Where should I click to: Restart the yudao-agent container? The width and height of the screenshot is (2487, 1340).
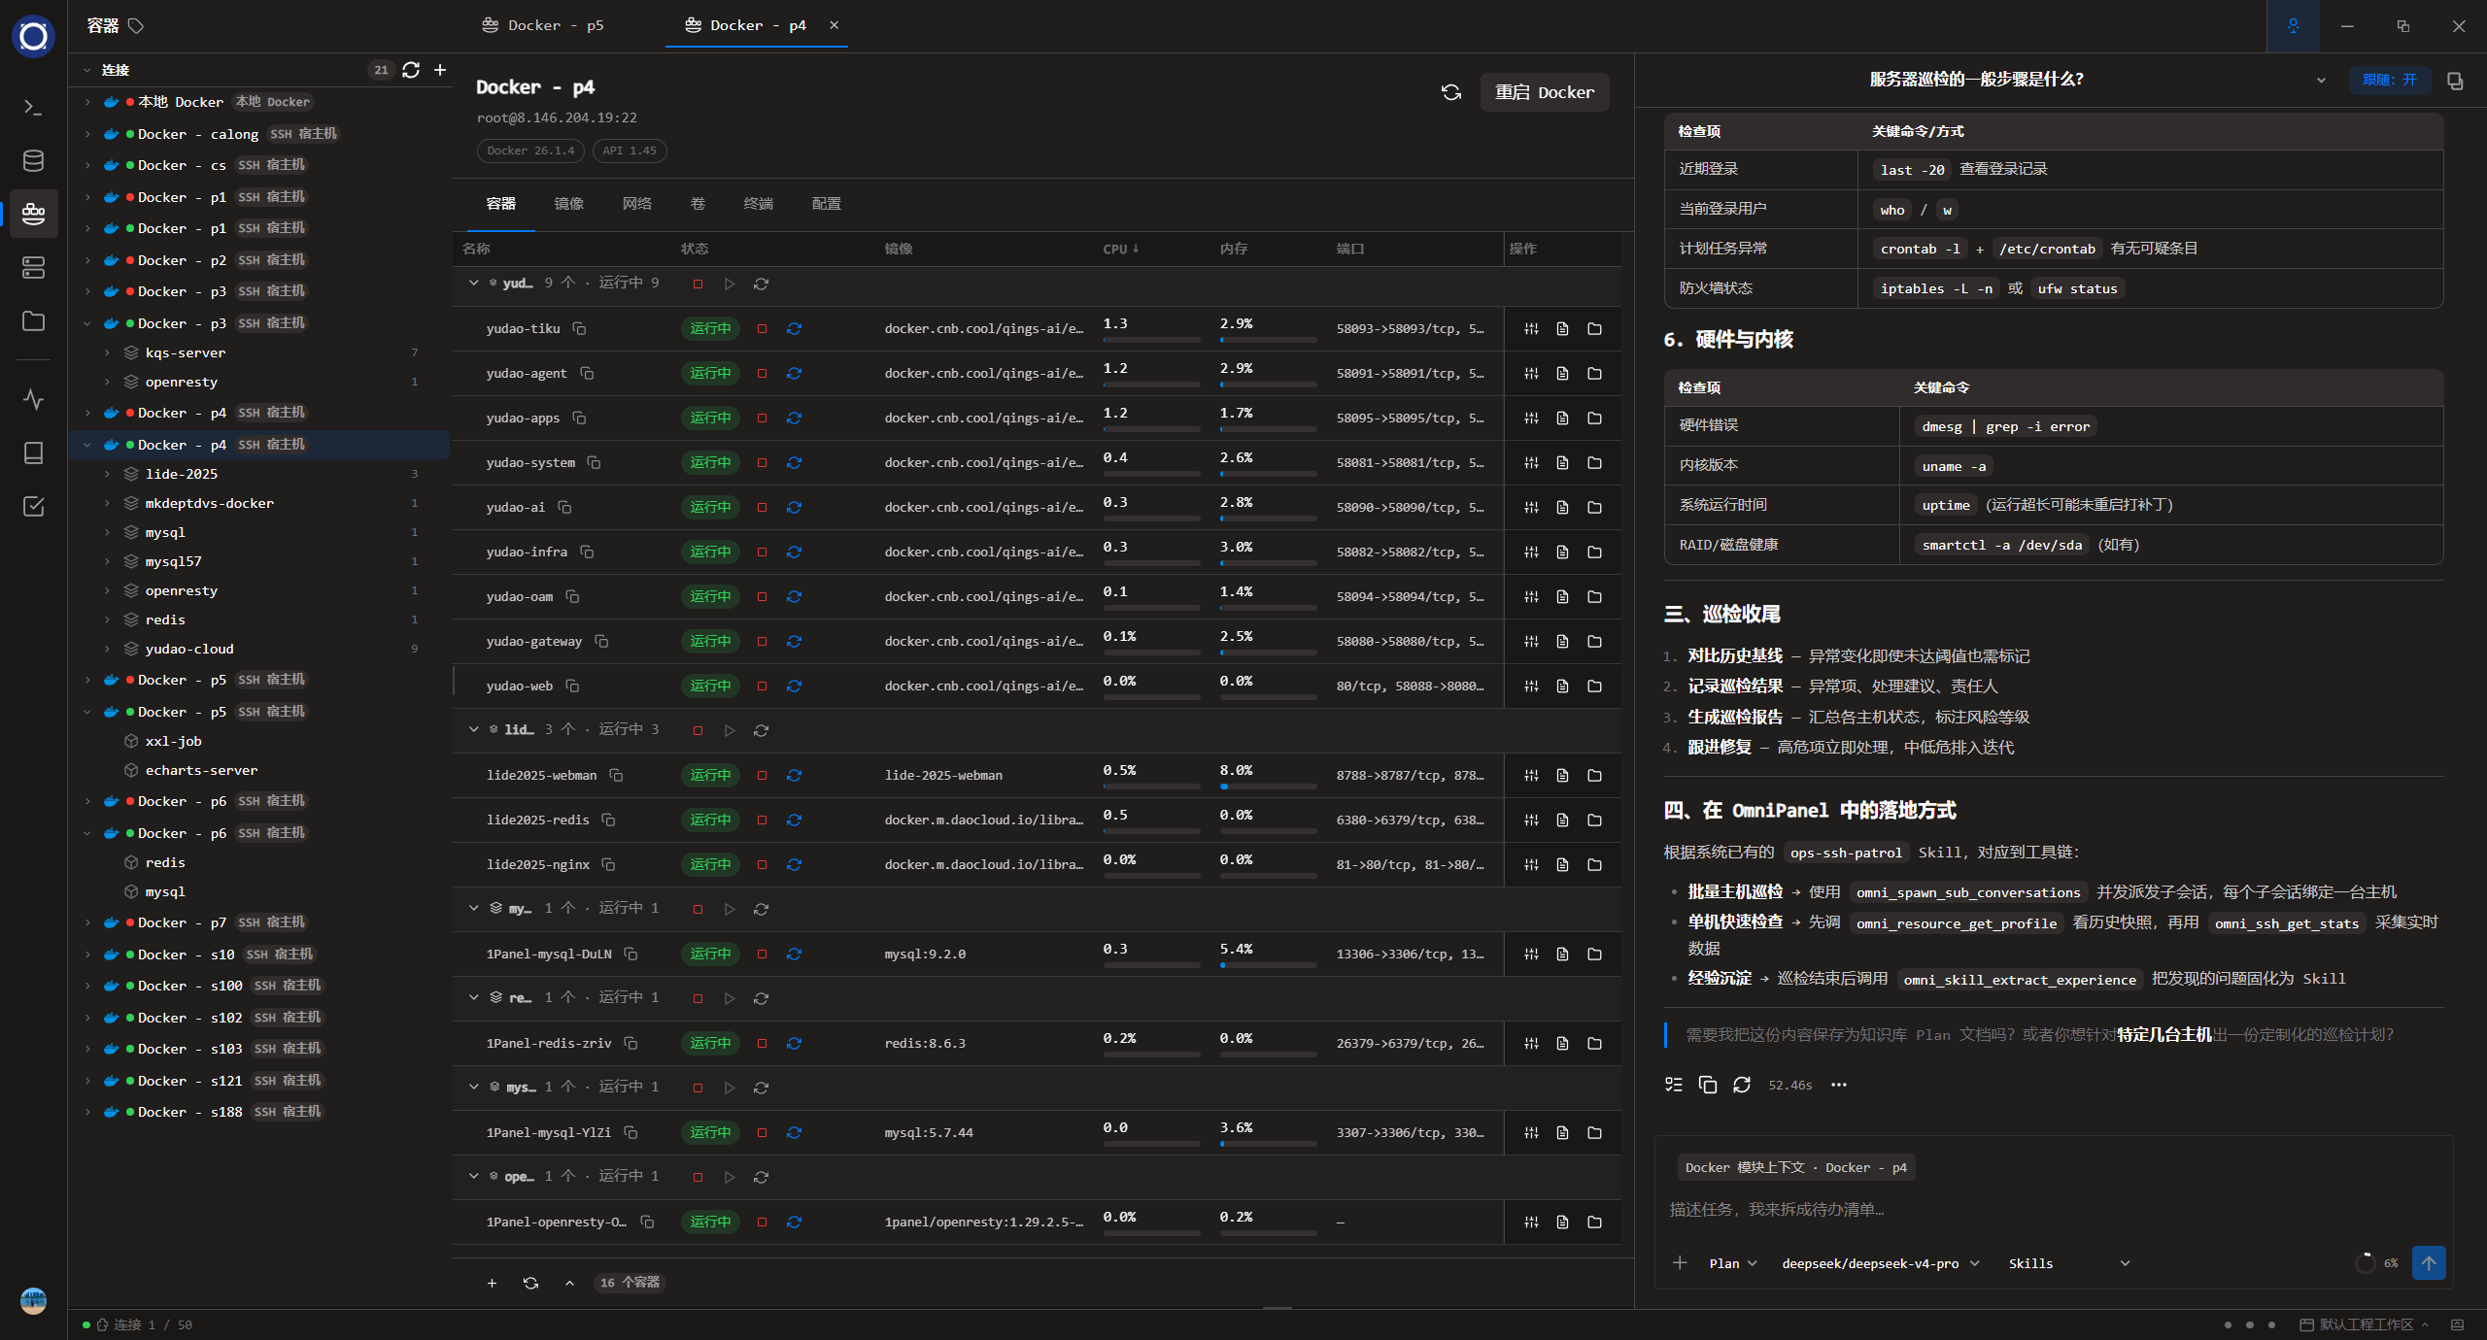click(x=794, y=374)
